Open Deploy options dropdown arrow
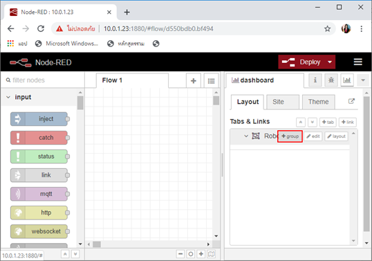The width and height of the screenshot is (372, 261). (x=330, y=62)
